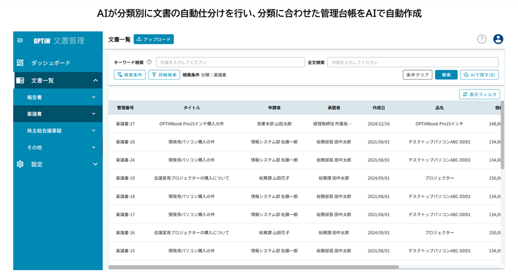Open the user account profile icon

498,39
